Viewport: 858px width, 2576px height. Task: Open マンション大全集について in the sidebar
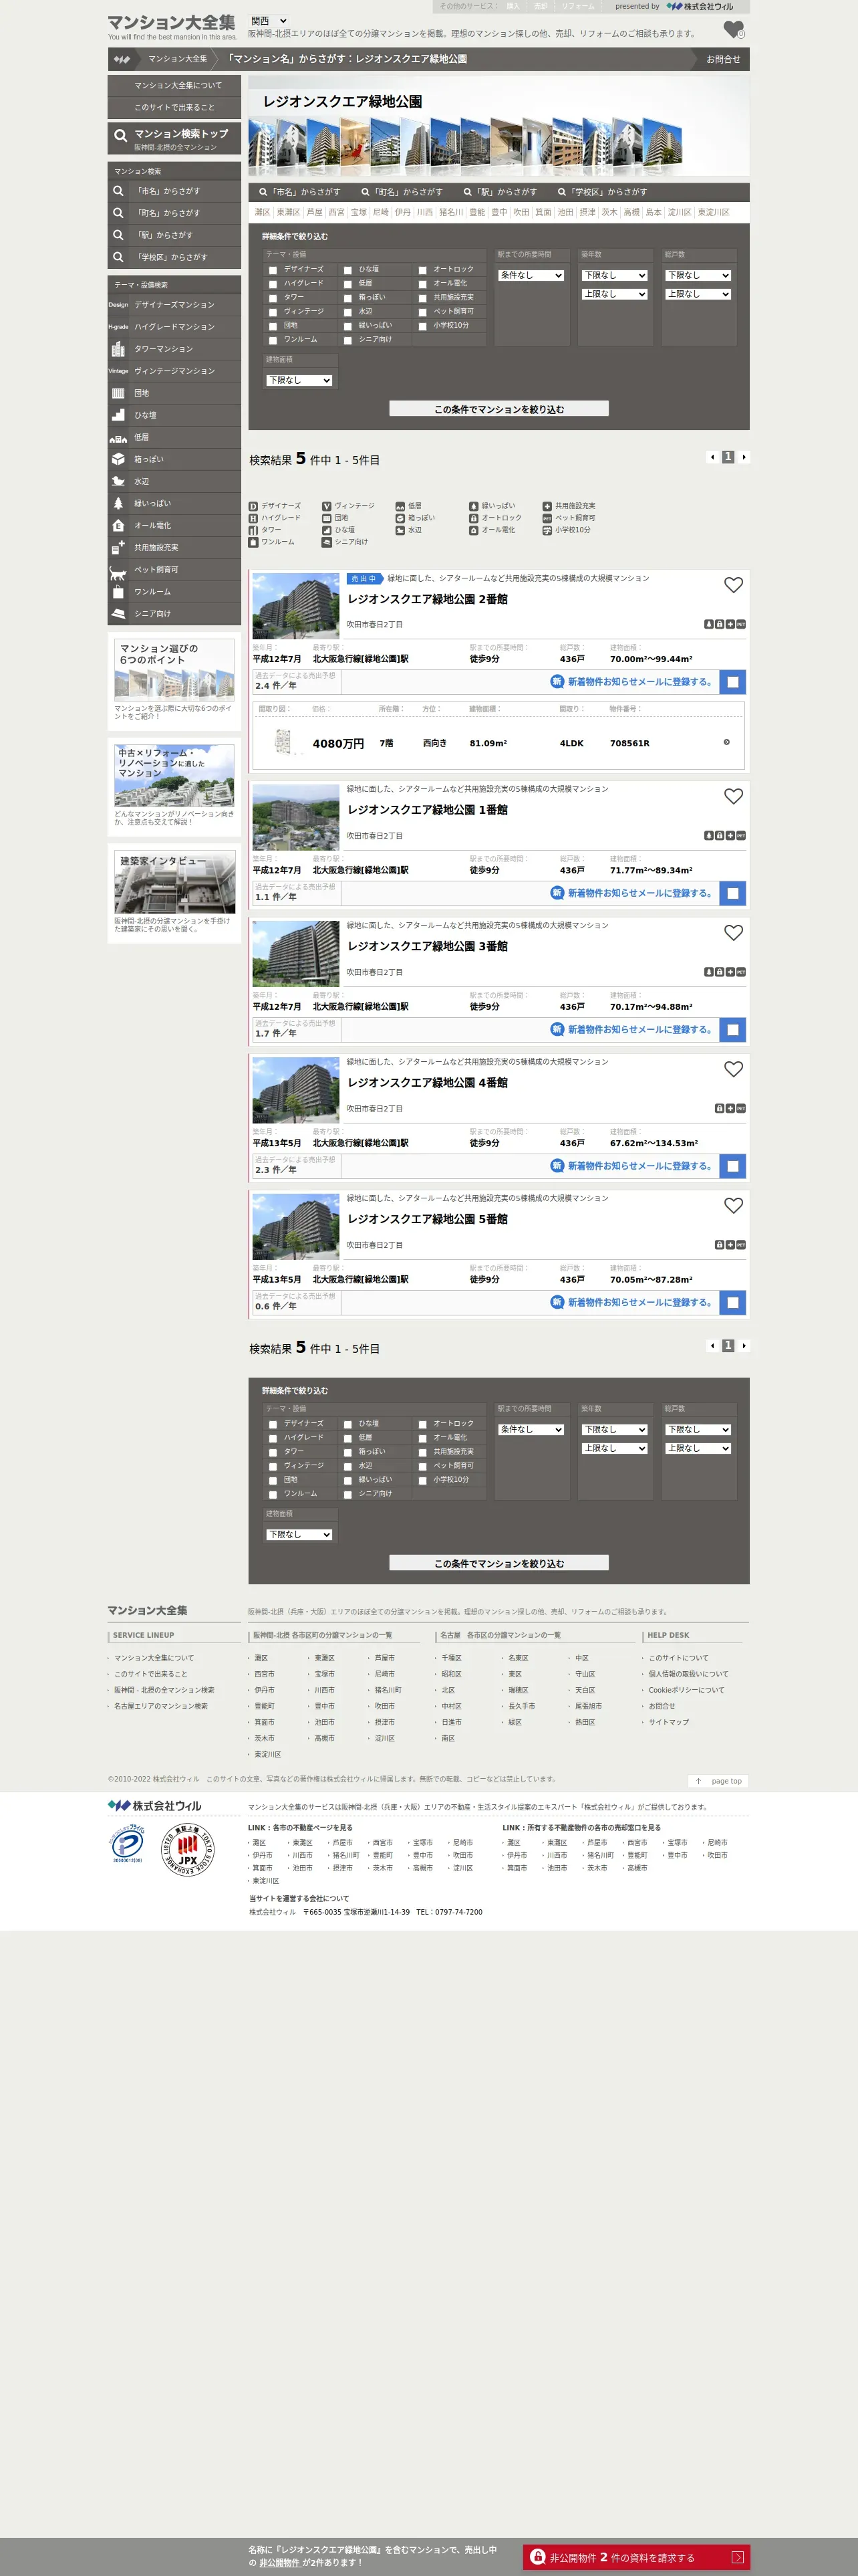click(x=175, y=86)
